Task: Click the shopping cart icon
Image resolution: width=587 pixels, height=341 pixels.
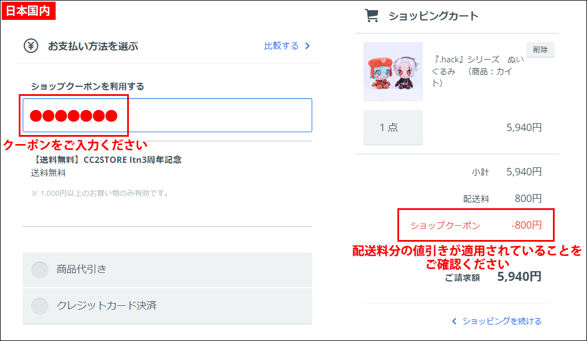Action: (x=372, y=16)
